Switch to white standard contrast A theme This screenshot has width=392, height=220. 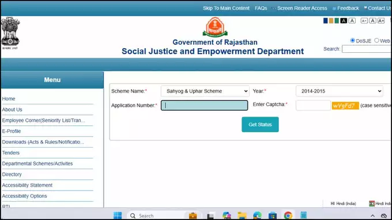coord(352,21)
